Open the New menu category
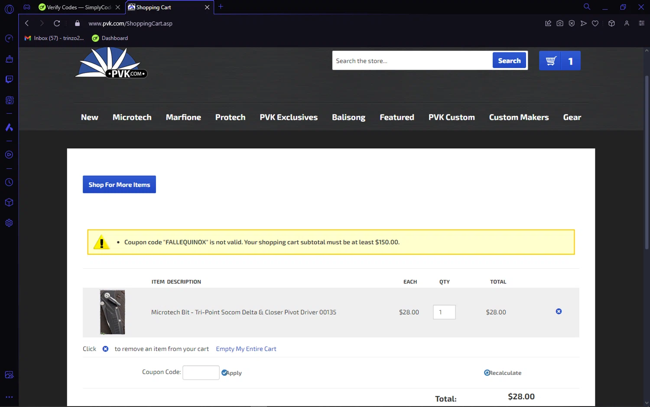This screenshot has width=650, height=407. click(90, 117)
